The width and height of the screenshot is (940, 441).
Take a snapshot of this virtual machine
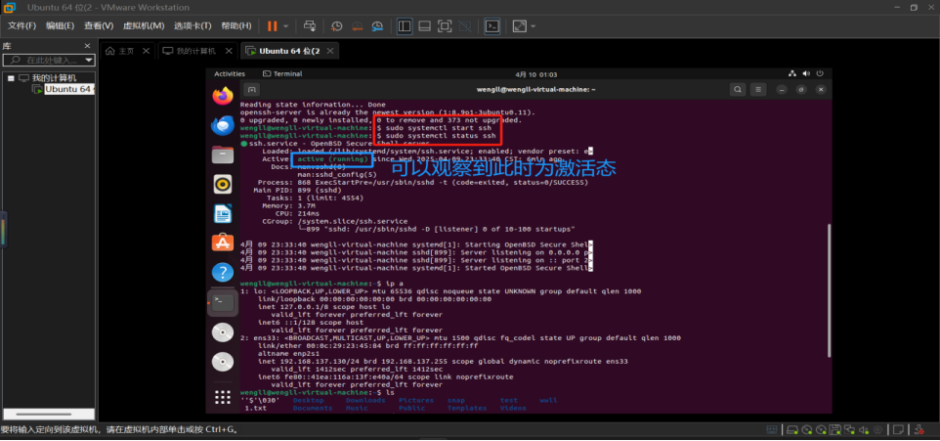337,26
